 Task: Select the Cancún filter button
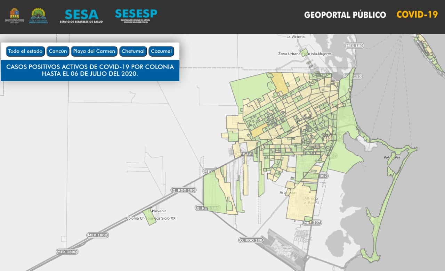coord(58,51)
